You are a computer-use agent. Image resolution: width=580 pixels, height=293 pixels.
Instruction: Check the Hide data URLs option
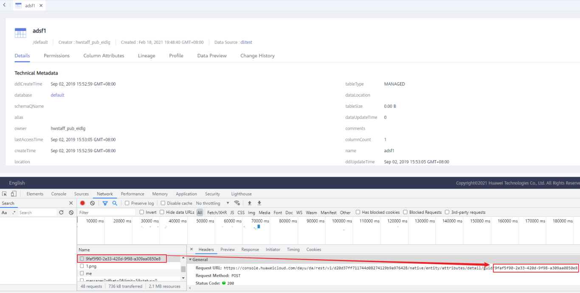pos(162,212)
